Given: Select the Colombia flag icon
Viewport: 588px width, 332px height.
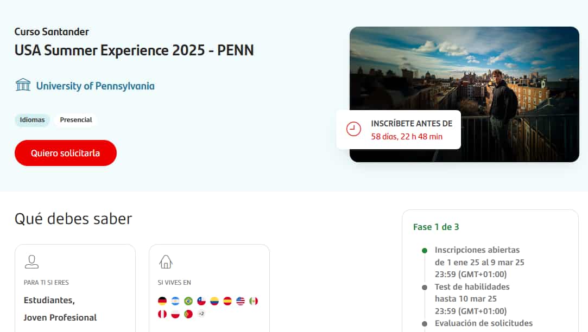Looking at the screenshot, I should (x=214, y=301).
